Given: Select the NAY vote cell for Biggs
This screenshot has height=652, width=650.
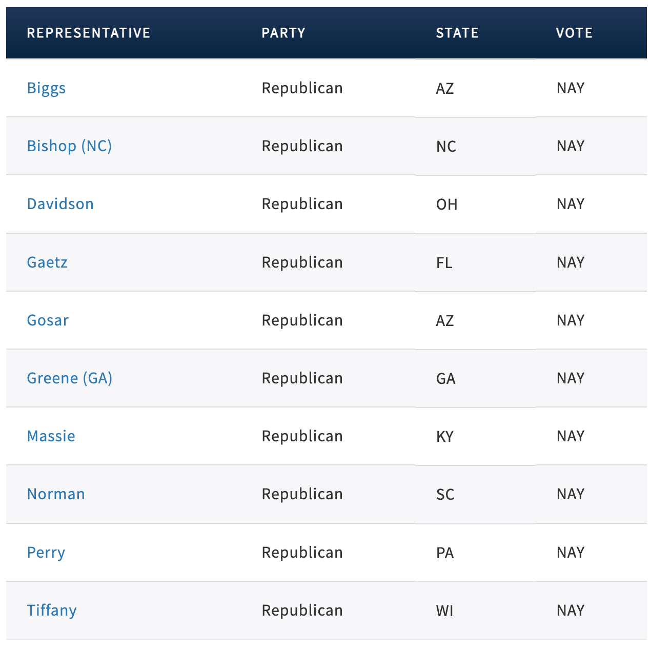Looking at the screenshot, I should 571,88.
